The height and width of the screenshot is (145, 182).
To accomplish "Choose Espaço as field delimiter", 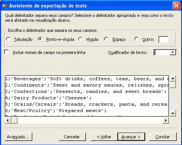I will coord(106,39).
